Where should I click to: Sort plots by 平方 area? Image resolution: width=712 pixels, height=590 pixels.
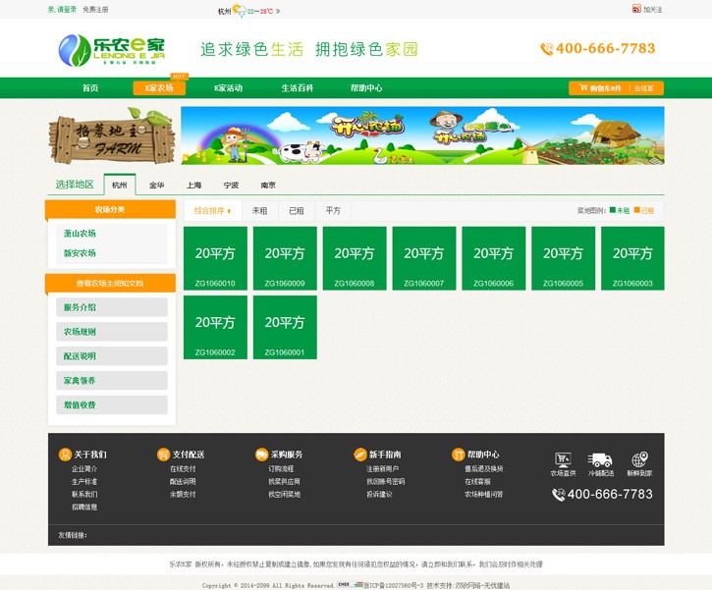coord(333,210)
